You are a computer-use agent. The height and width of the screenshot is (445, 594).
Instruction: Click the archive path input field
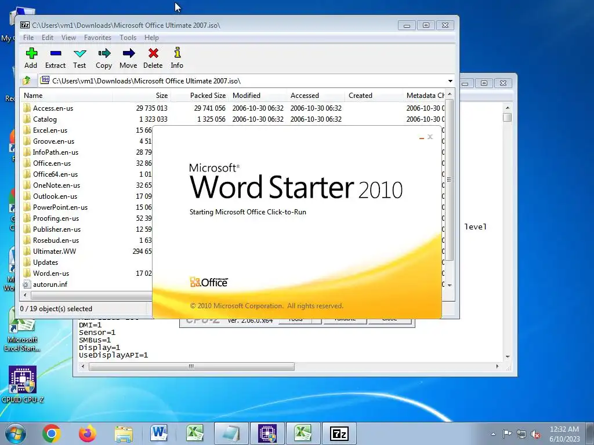point(242,81)
